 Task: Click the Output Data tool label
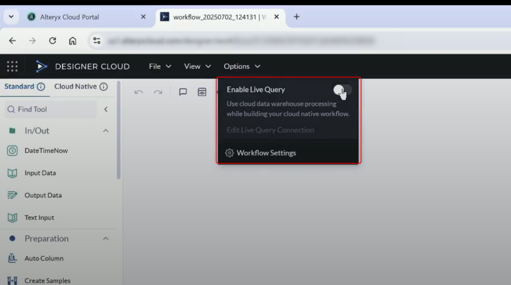[43, 195]
